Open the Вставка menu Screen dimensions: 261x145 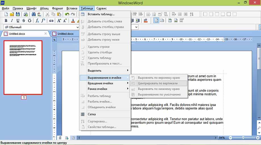pos(72,8)
